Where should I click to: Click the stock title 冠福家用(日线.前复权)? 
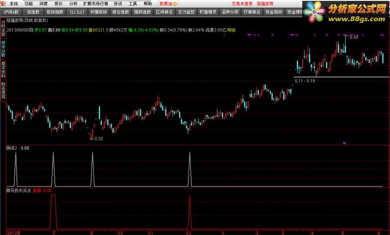tap(27, 20)
